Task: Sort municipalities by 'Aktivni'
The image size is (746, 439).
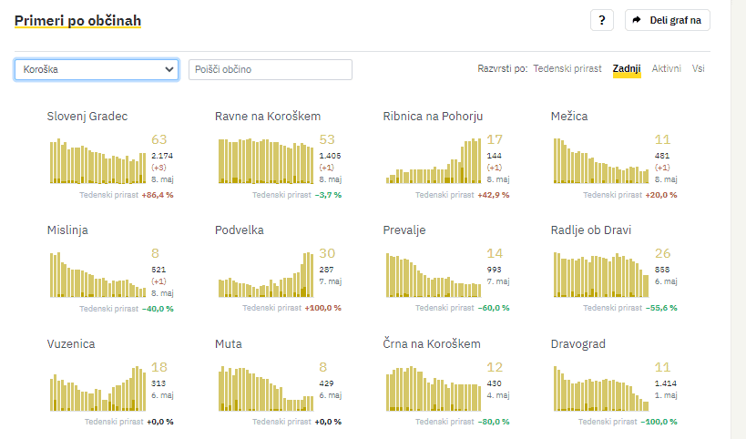Action: 666,68
